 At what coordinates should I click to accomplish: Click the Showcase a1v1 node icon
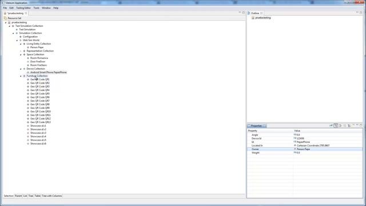[28, 126]
